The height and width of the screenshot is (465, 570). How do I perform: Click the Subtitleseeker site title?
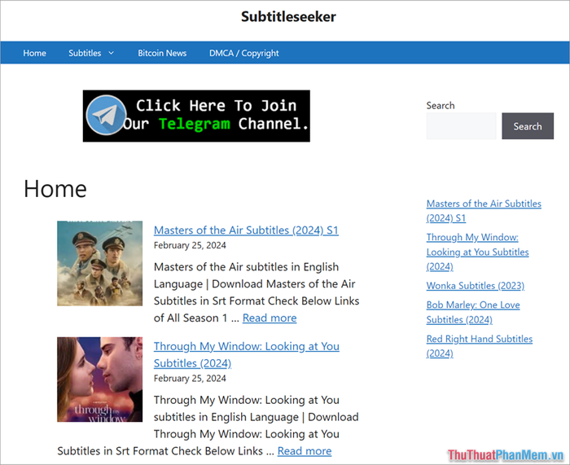pos(288,16)
